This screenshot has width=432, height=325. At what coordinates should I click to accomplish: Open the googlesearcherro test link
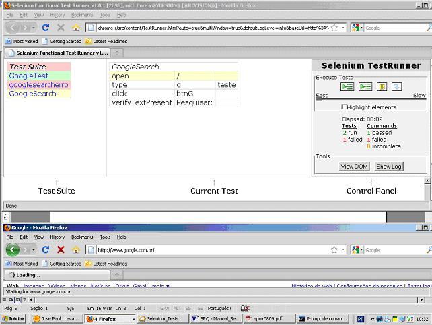click(x=38, y=85)
